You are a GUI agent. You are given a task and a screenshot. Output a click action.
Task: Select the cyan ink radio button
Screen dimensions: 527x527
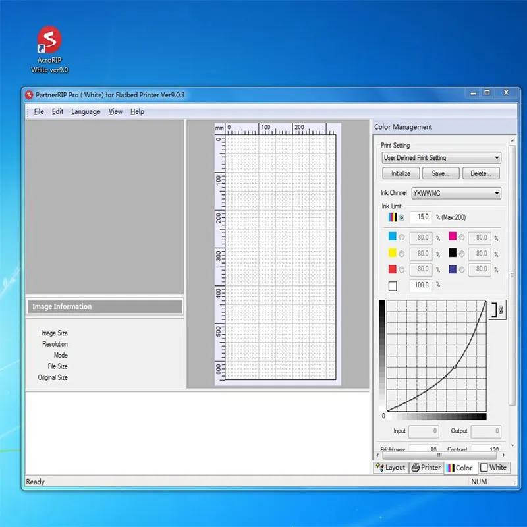[x=402, y=238]
